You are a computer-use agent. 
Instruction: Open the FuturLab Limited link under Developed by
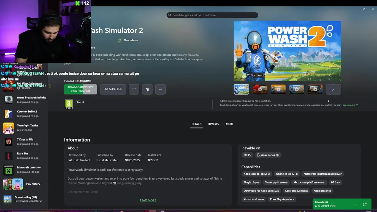click(79, 160)
